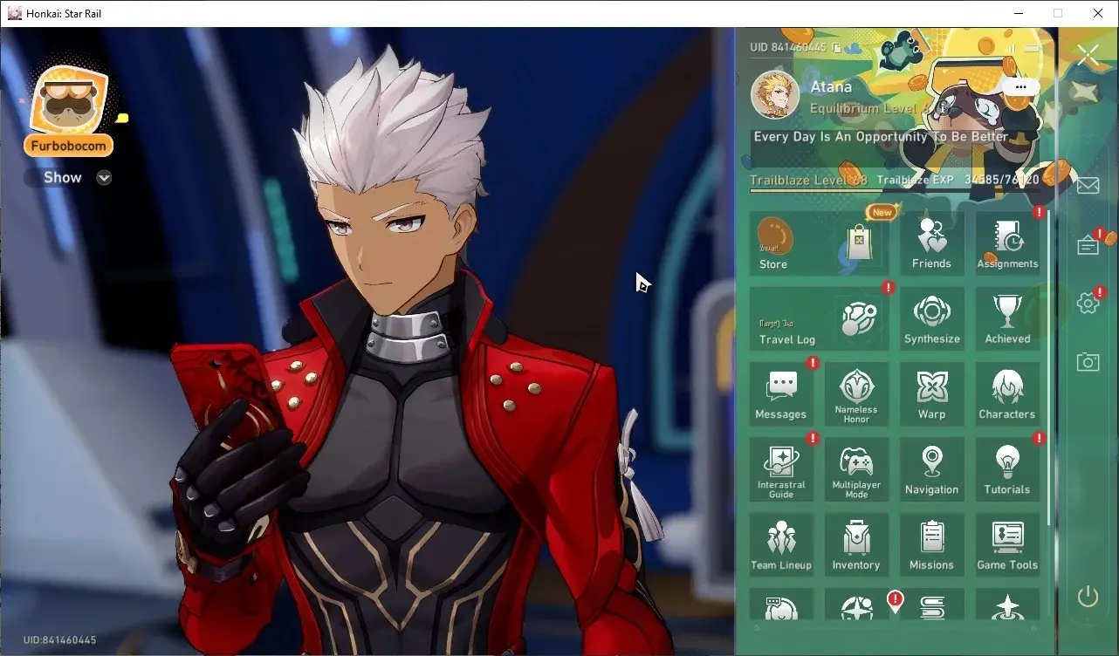
Task: Open the Team Lineup screen
Action: tap(780, 545)
